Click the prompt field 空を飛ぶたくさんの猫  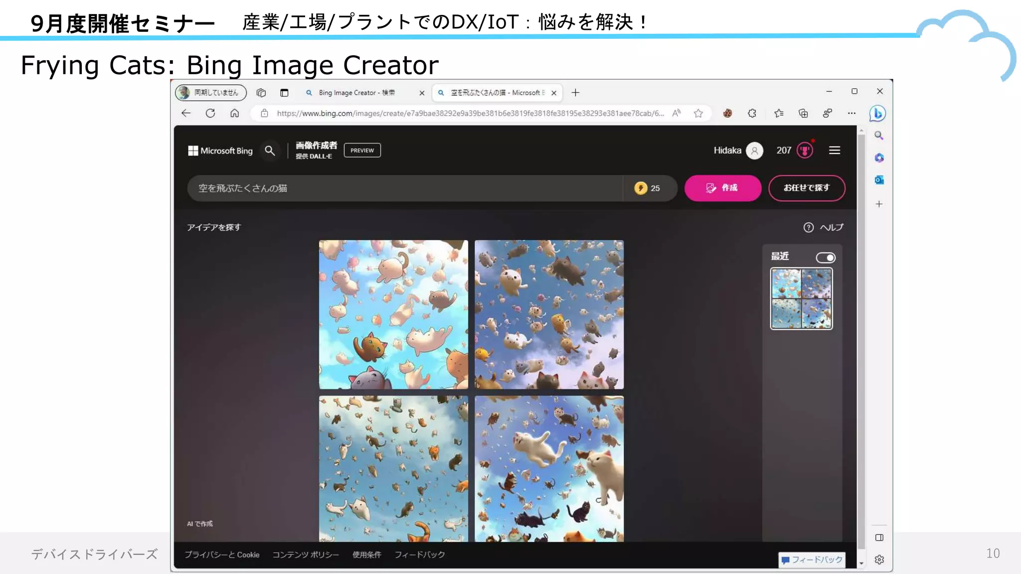click(x=405, y=188)
